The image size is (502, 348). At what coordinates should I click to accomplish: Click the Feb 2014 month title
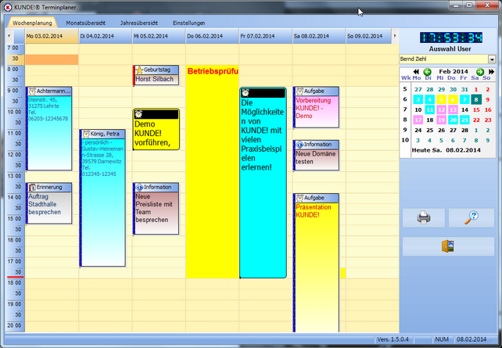click(454, 71)
